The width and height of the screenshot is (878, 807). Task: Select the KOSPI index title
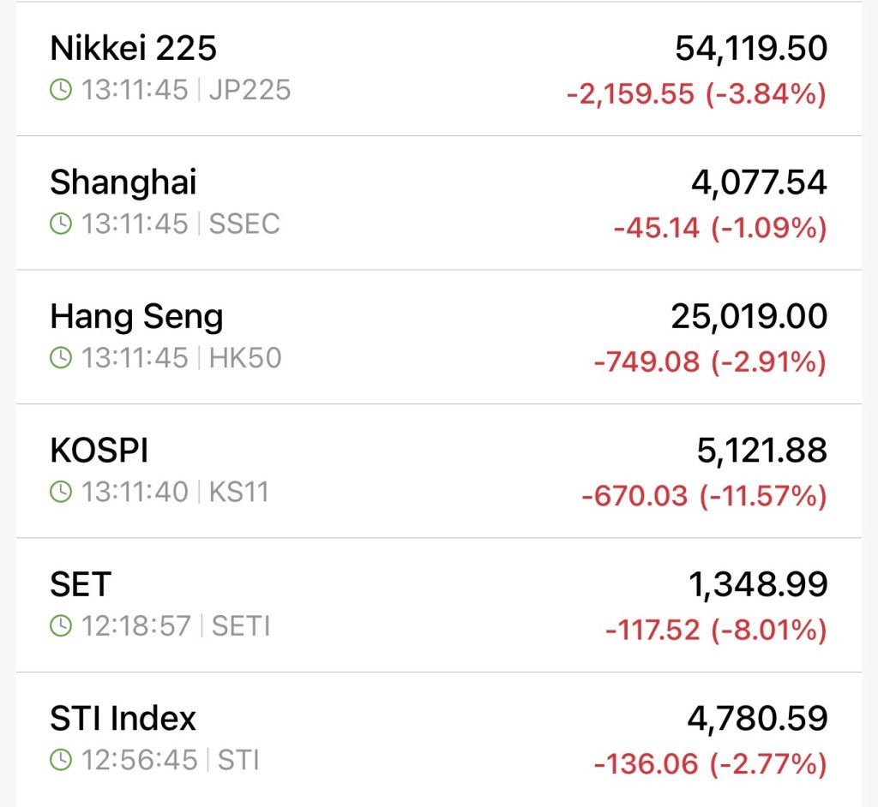pos(99,451)
